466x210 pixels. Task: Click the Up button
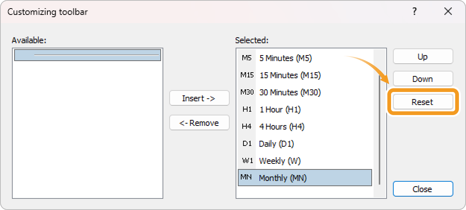[423, 57]
